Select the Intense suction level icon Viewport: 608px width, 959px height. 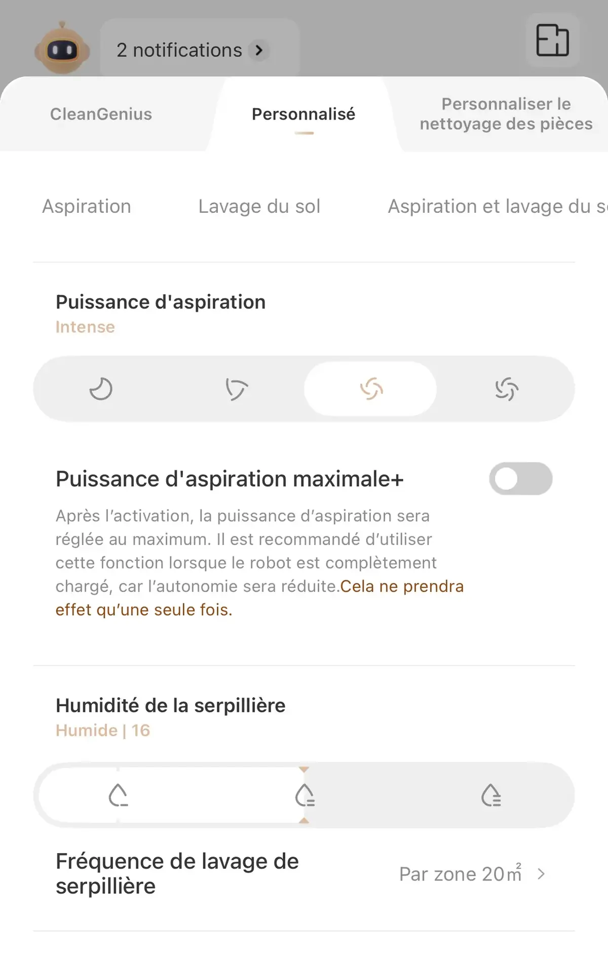coord(371,389)
